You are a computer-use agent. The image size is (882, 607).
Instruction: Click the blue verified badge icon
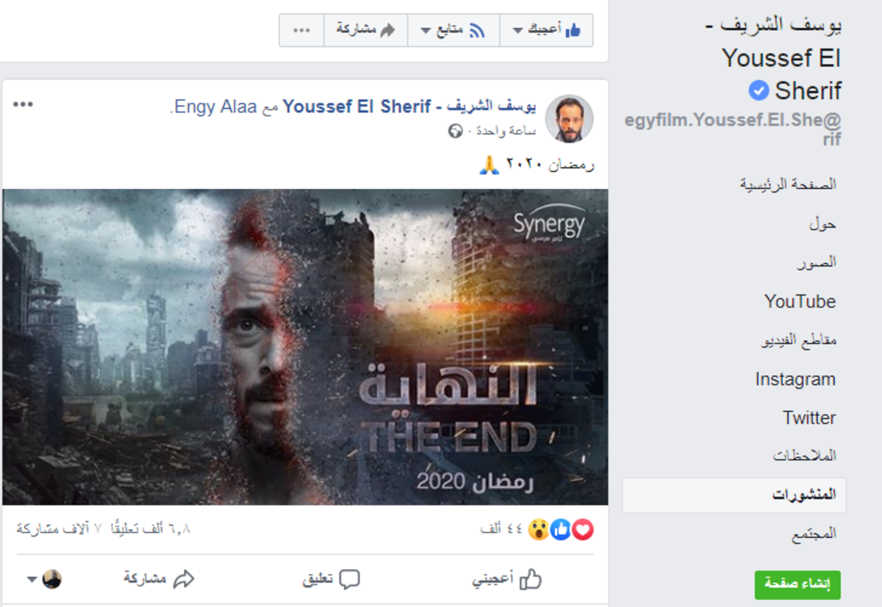759,90
